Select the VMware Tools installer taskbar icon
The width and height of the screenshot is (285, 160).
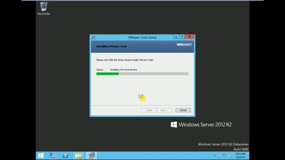[91, 156]
